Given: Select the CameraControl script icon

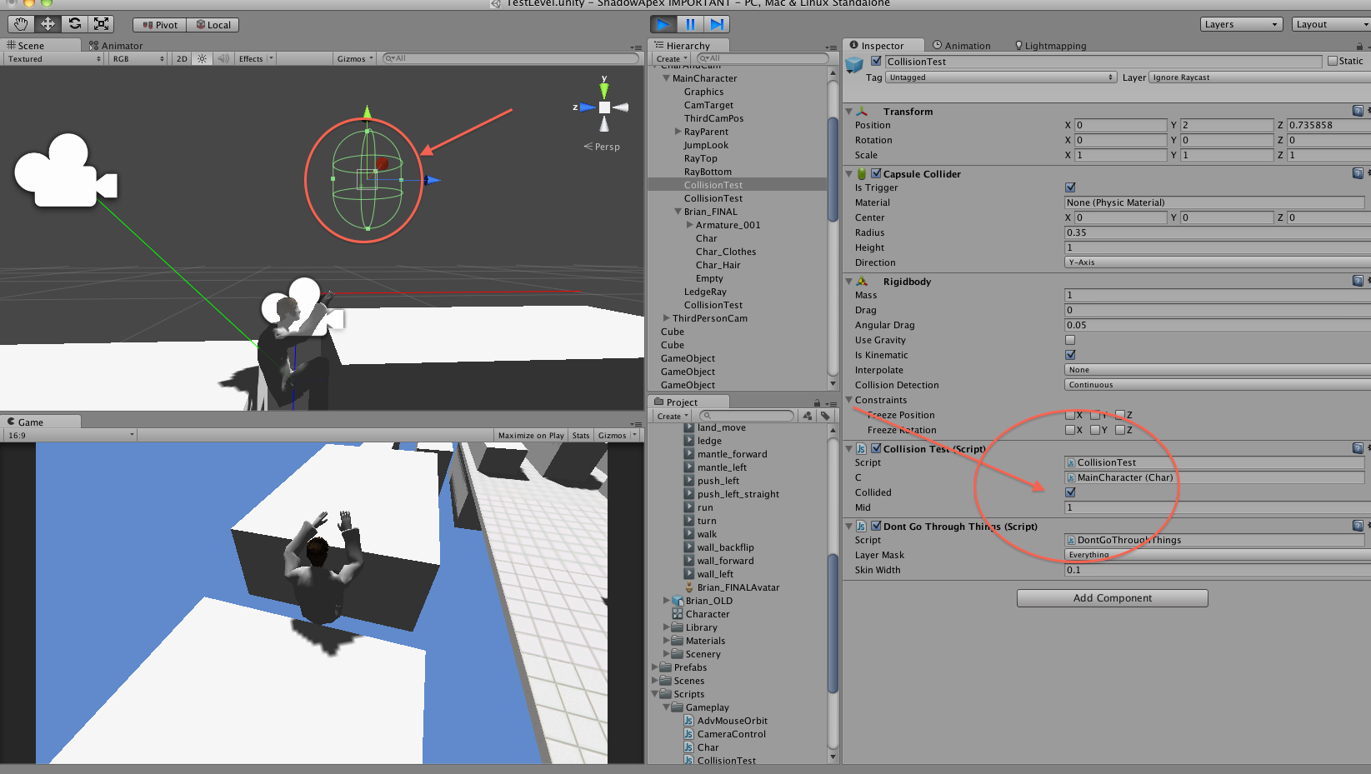Looking at the screenshot, I should (688, 734).
